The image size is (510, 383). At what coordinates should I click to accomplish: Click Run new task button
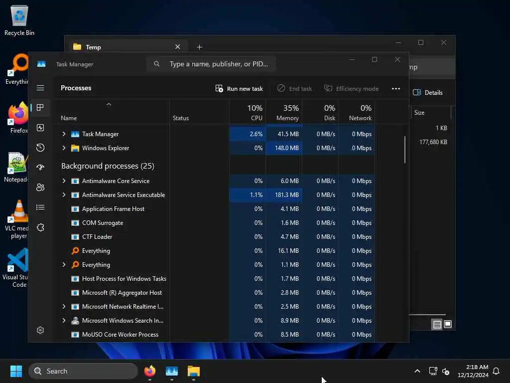pos(239,89)
